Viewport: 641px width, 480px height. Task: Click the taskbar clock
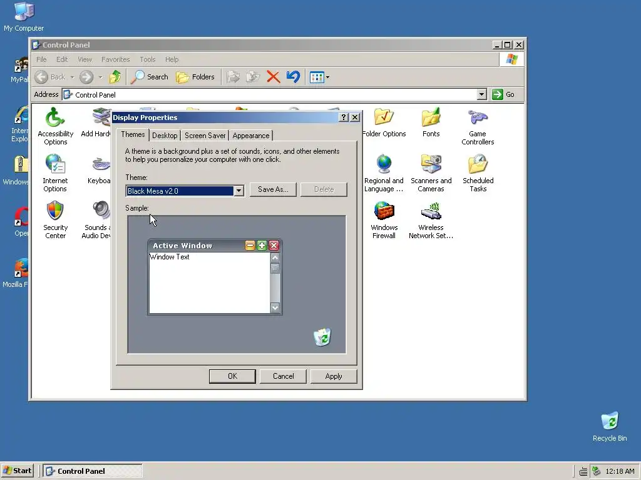[x=620, y=471]
